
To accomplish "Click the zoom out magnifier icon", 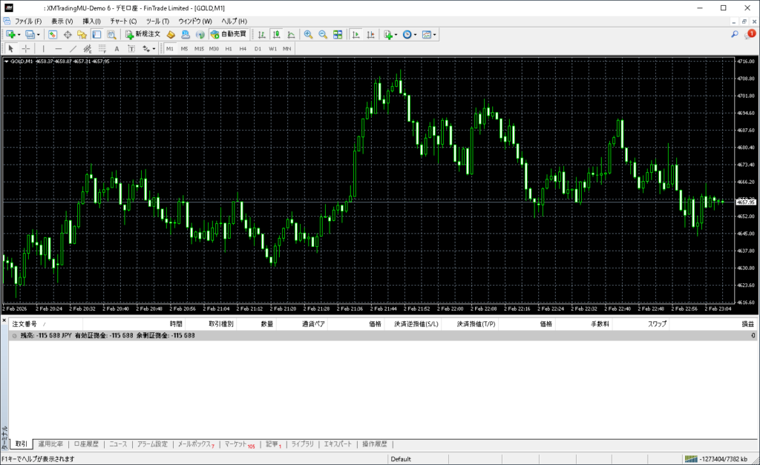I will point(323,34).
